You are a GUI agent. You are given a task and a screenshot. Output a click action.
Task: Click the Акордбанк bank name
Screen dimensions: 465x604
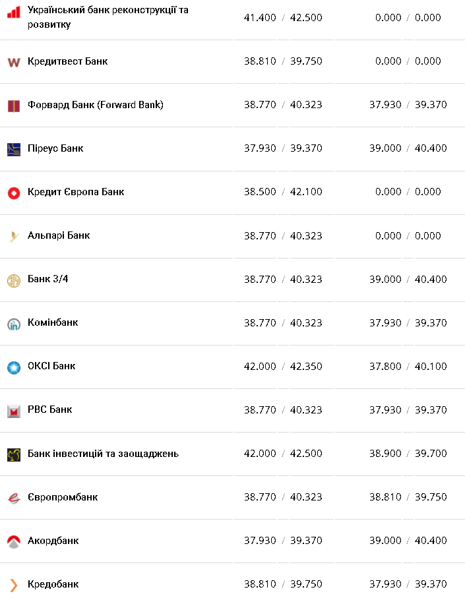click(53, 541)
